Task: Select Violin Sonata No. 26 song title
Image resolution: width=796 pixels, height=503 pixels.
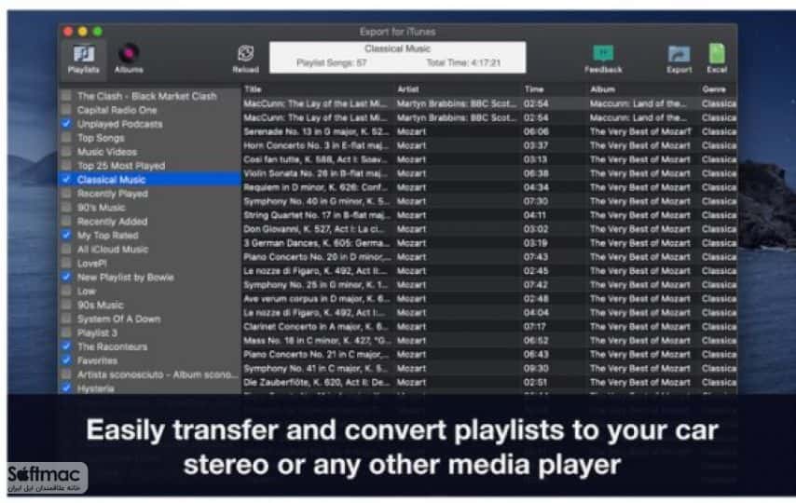Action: pyautogui.click(x=316, y=173)
